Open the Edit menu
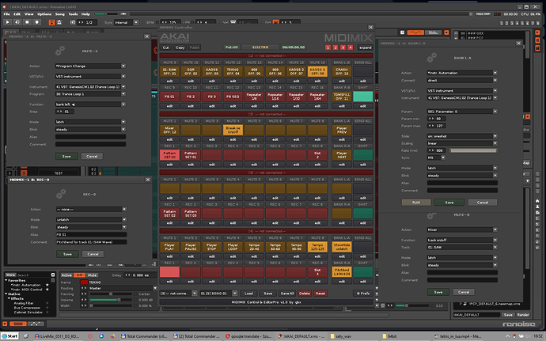546x341 pixels. (17, 14)
